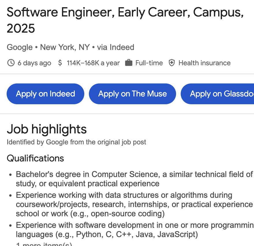Viewport: 254px width, 246px height.
Task: Expand the '1 more items' qualifications list
Action: (44, 244)
